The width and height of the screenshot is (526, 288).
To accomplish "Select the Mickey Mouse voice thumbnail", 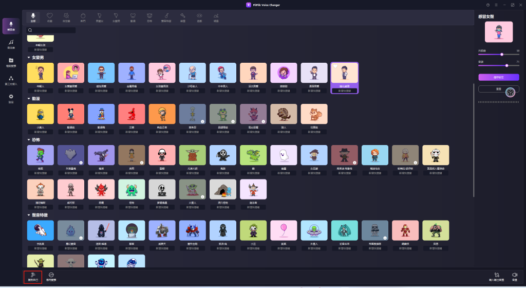I will coord(71,114).
